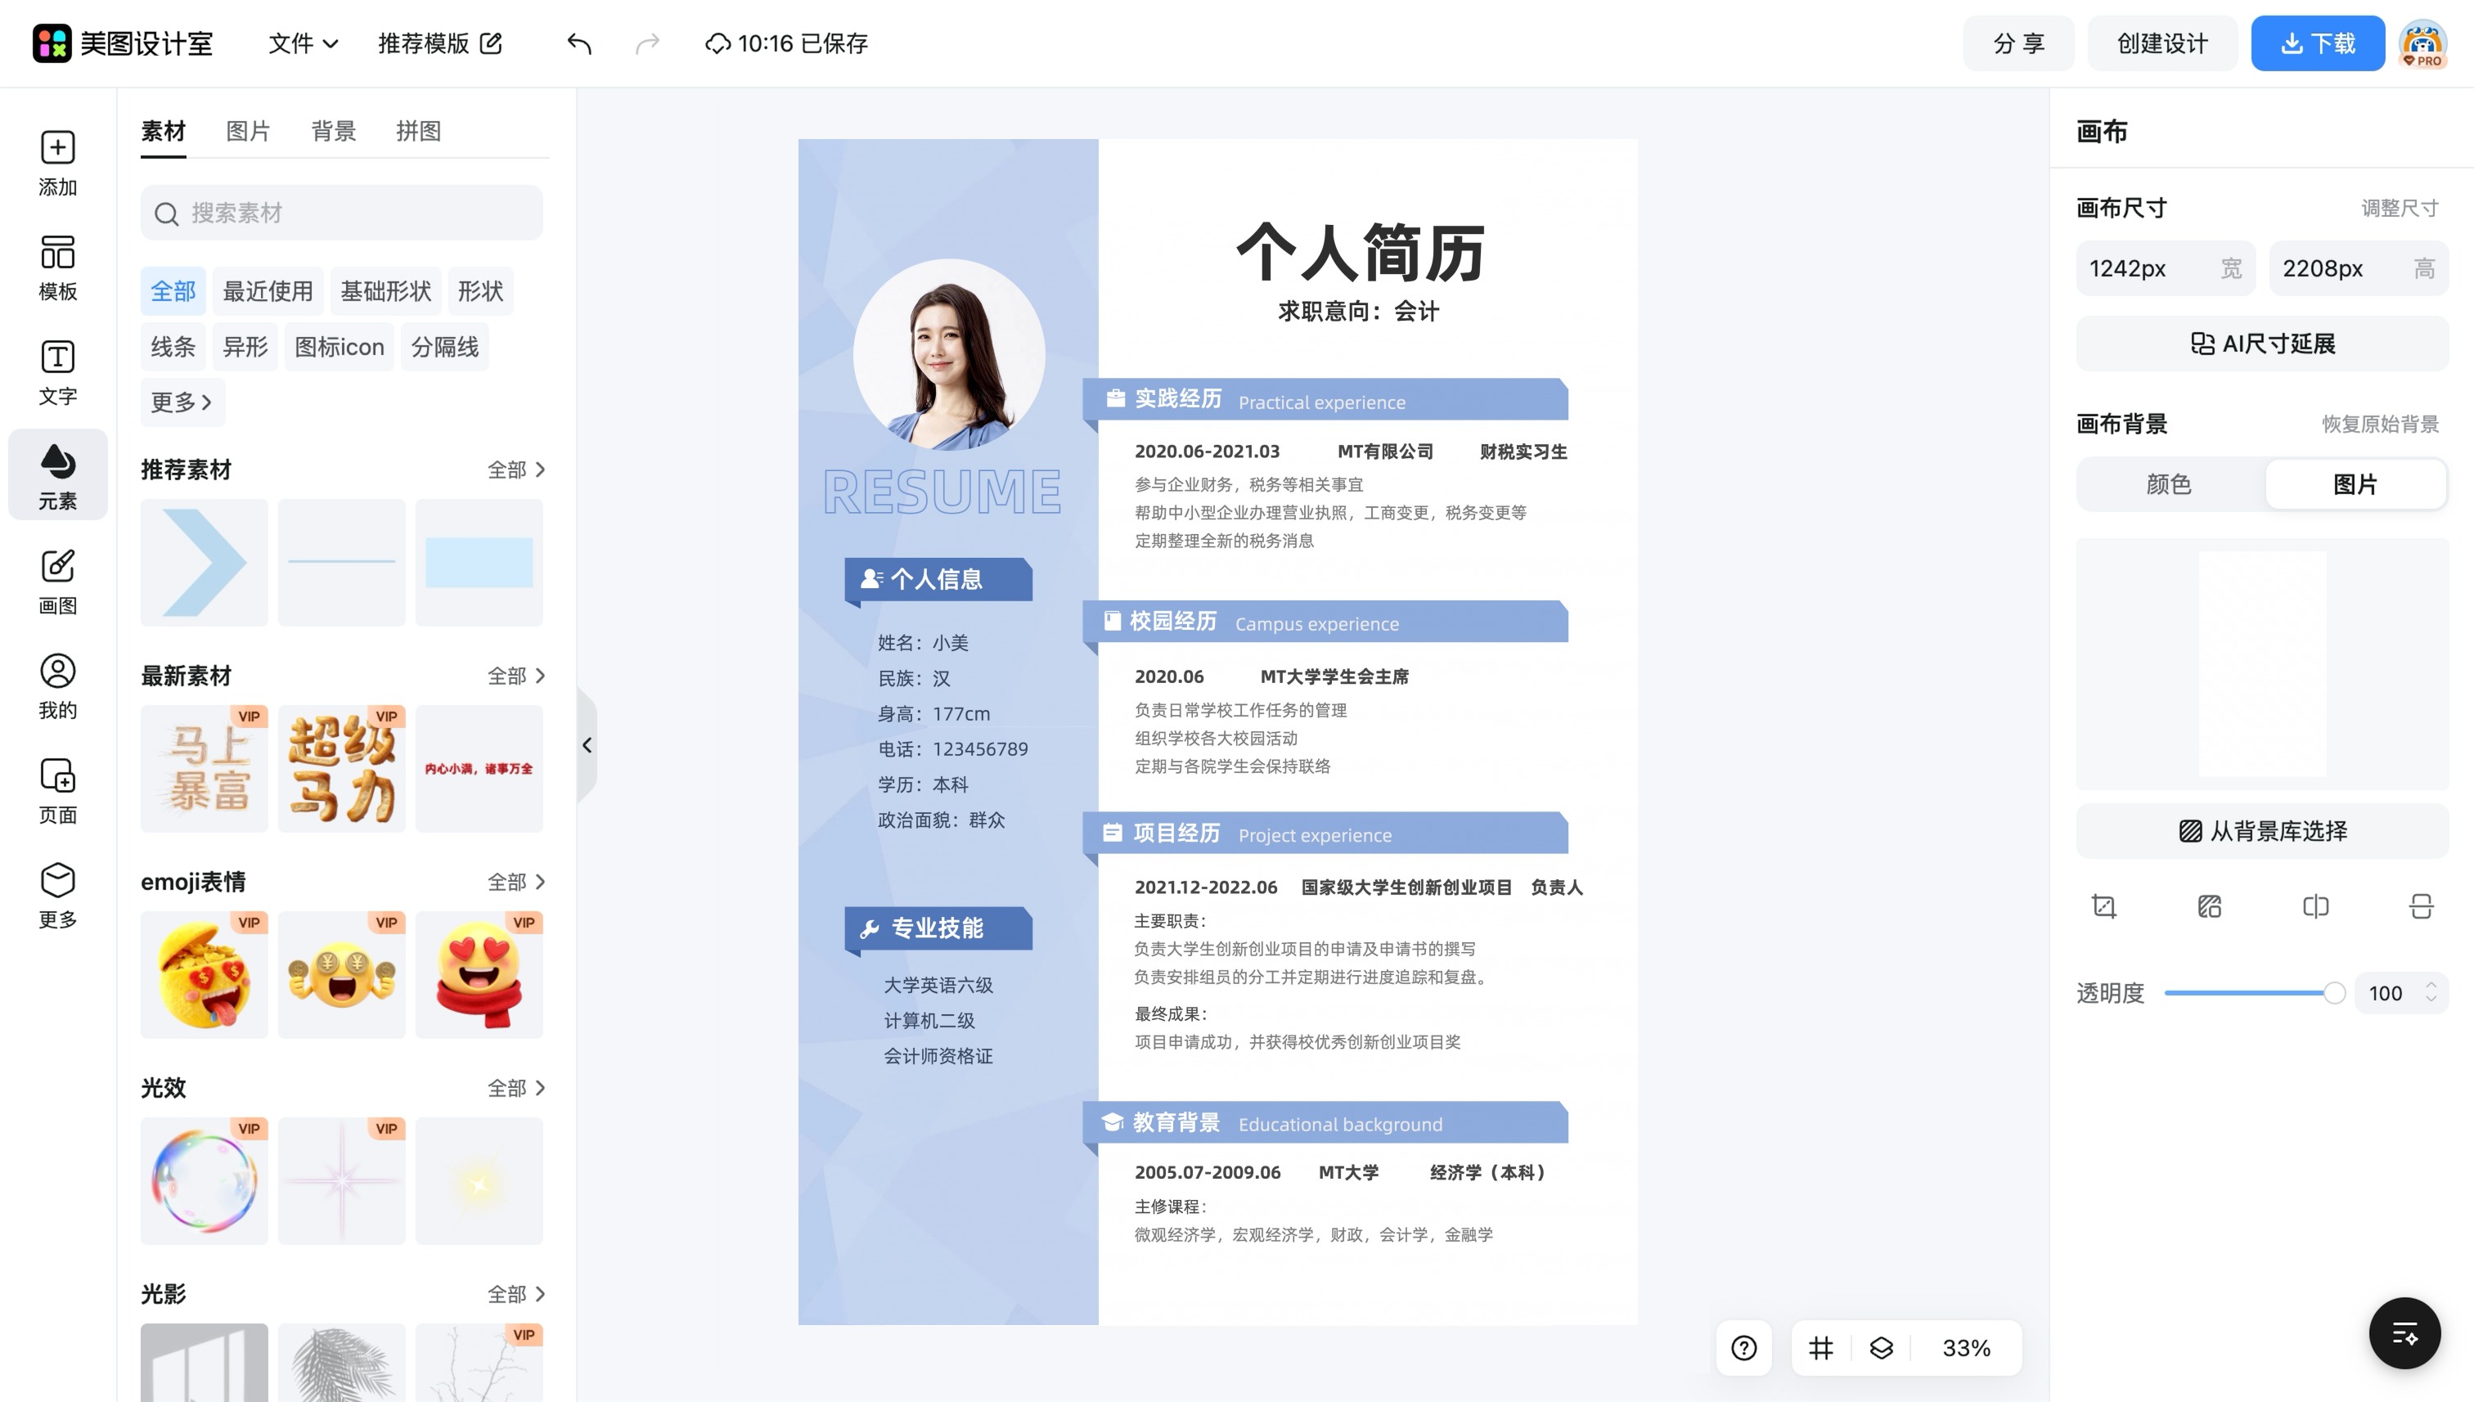Select 图片 background mode
The height and width of the screenshot is (1402, 2474).
2355,484
